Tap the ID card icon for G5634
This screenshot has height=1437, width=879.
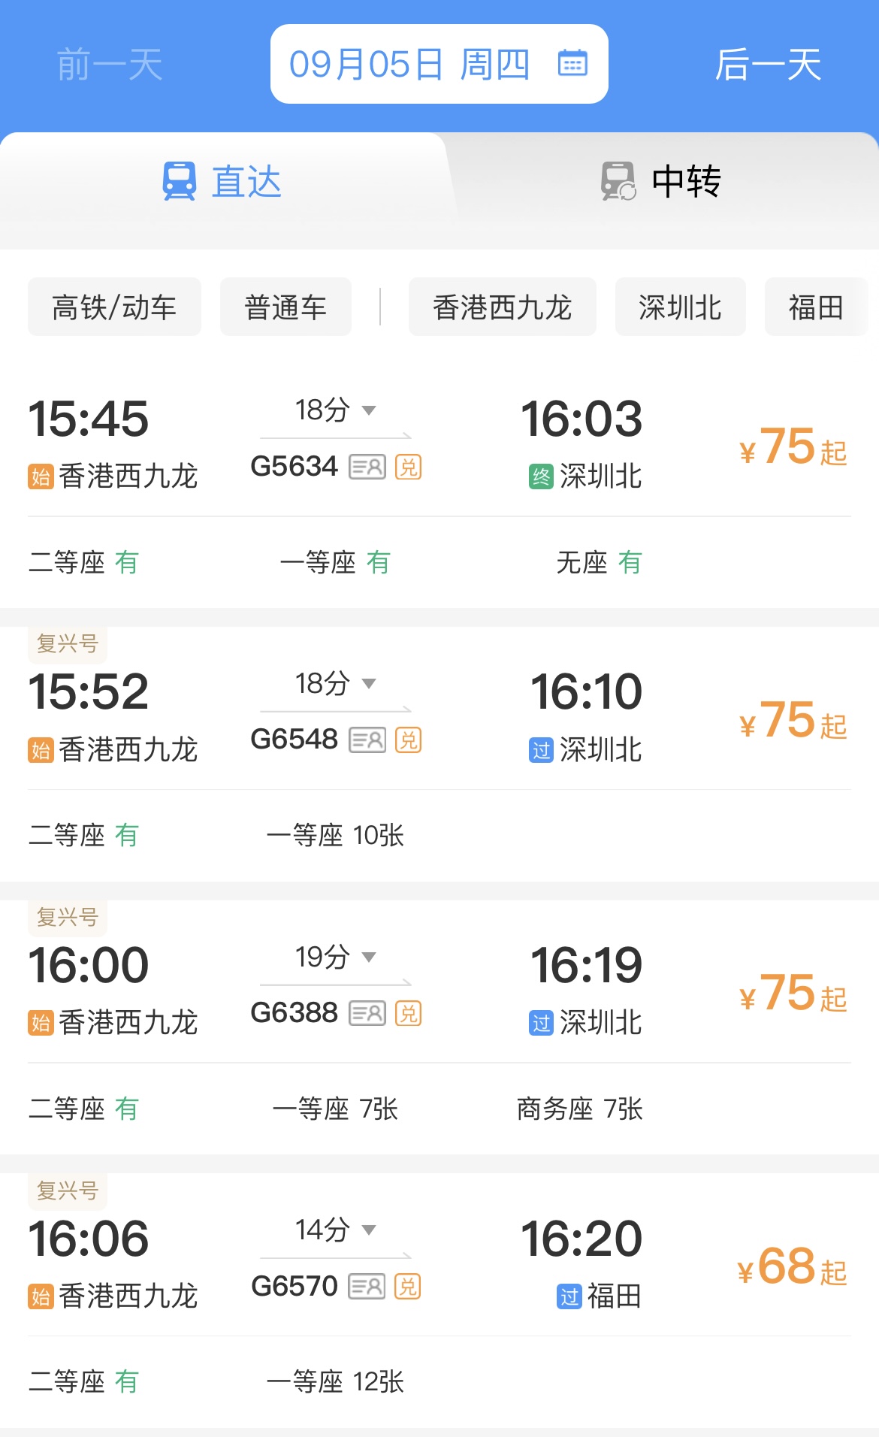coord(367,467)
